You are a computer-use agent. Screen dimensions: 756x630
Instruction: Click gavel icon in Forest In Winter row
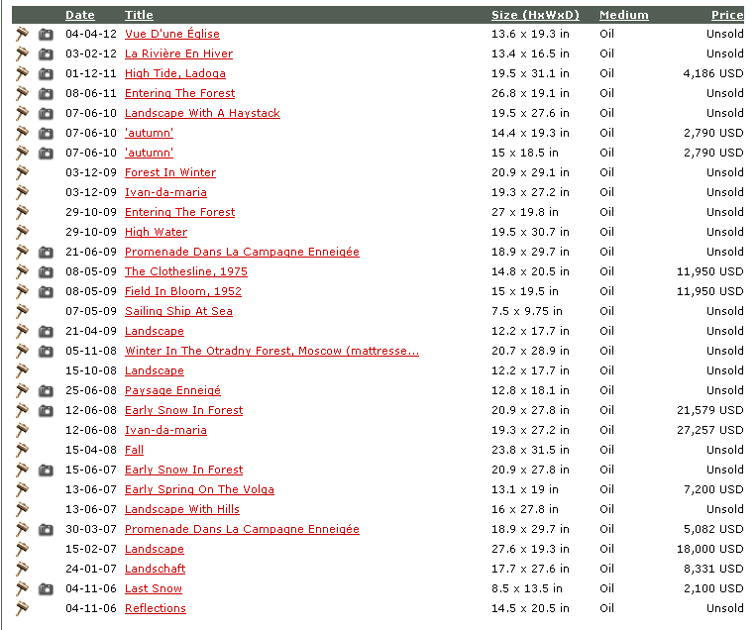tap(22, 172)
